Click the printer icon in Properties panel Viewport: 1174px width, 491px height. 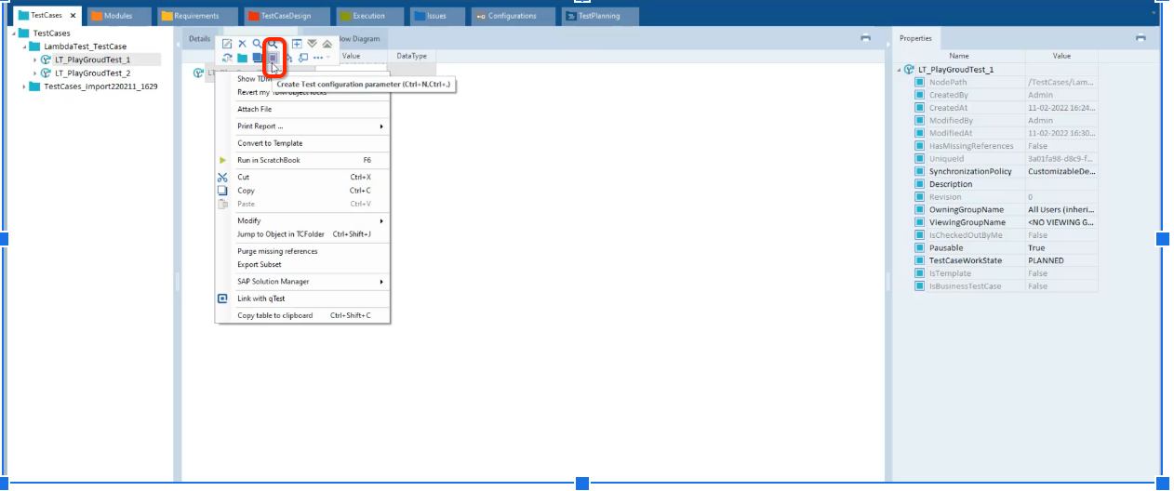coord(1141,38)
